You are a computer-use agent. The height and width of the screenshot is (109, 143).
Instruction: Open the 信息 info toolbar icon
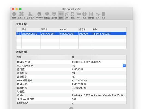coord(14,15)
